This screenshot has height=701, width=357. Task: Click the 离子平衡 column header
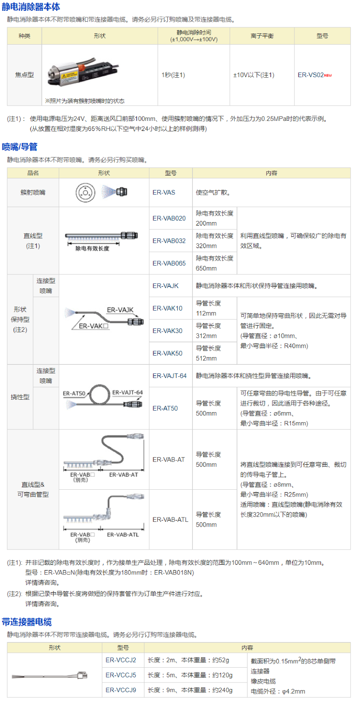[x=262, y=36]
